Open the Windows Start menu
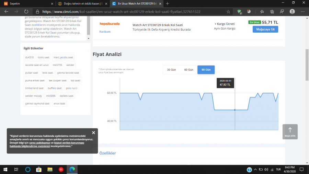This screenshot has width=309, height=174. click(5, 170)
